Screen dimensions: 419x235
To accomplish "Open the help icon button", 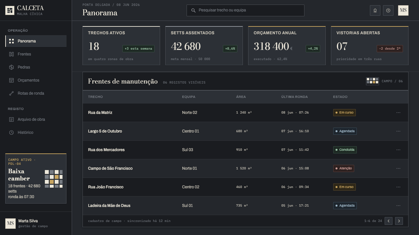I will [388, 10].
